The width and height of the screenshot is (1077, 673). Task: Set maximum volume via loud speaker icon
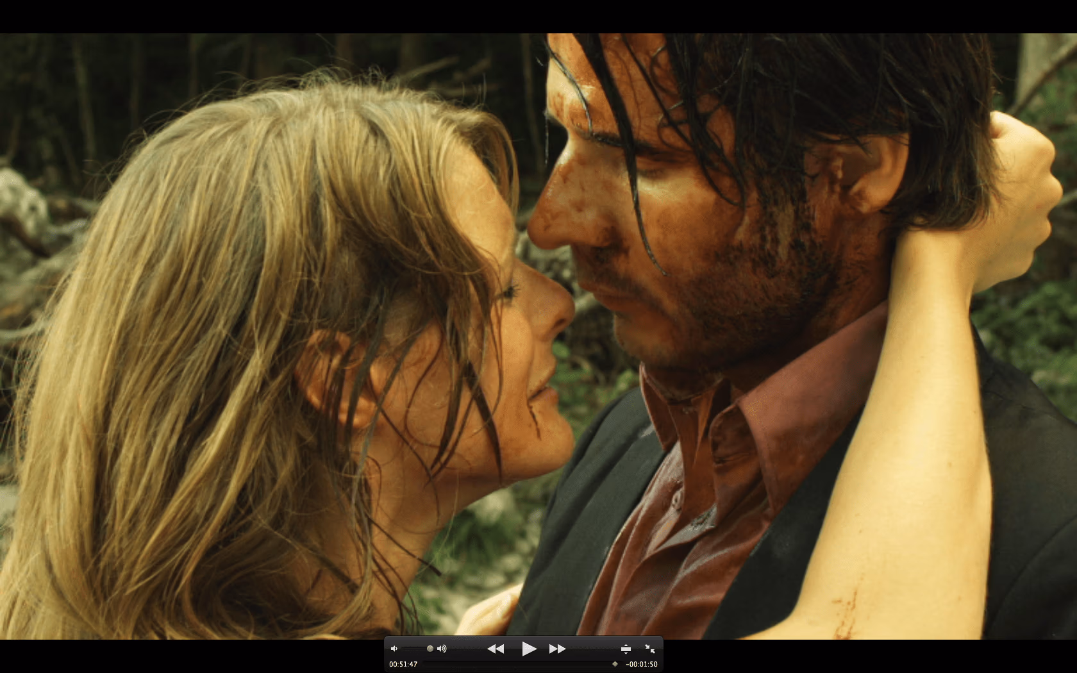[x=442, y=649]
